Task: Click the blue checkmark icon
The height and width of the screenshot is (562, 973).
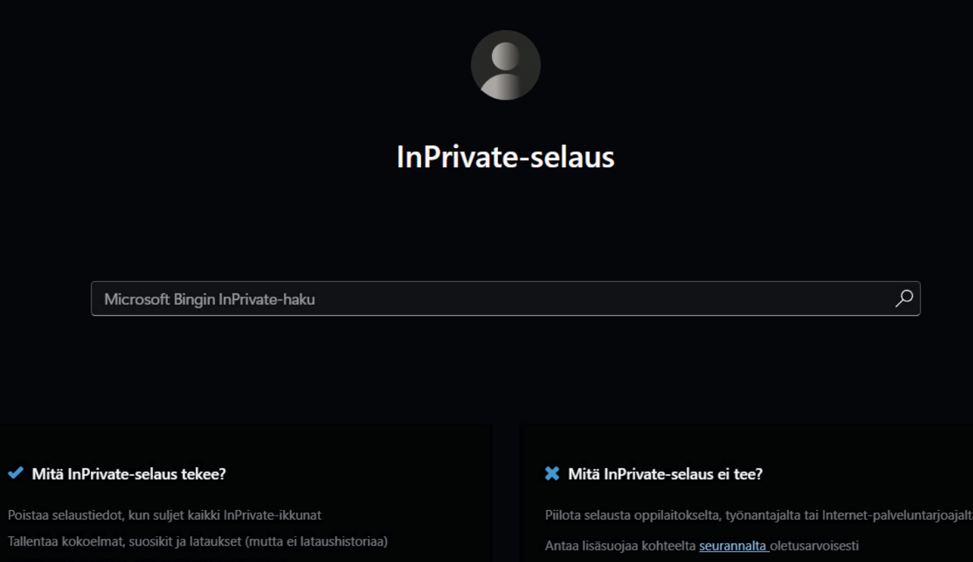Action: pyautogui.click(x=15, y=473)
